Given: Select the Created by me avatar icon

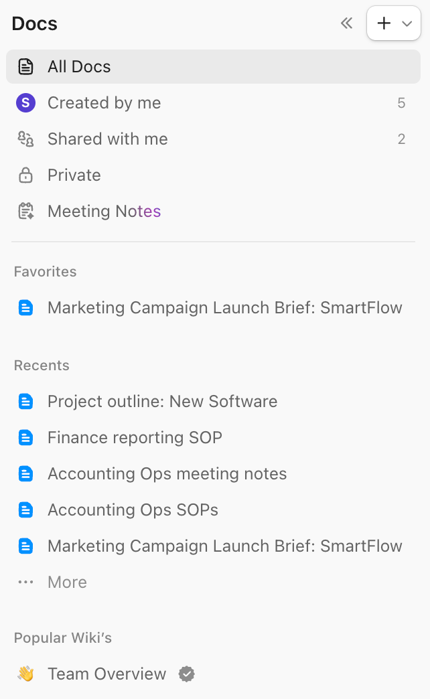Looking at the screenshot, I should point(25,102).
